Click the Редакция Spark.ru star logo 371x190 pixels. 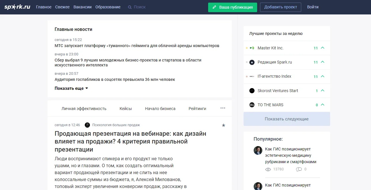(x=252, y=62)
